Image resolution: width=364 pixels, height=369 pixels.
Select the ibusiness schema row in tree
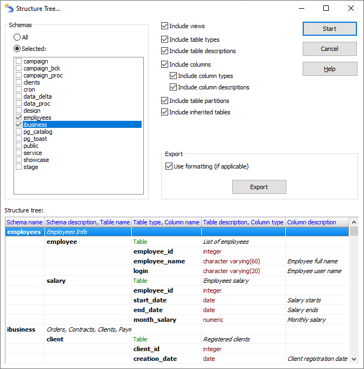[x=21, y=329]
